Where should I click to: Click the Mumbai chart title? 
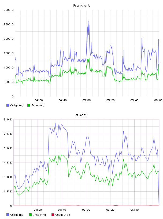pos(81,115)
